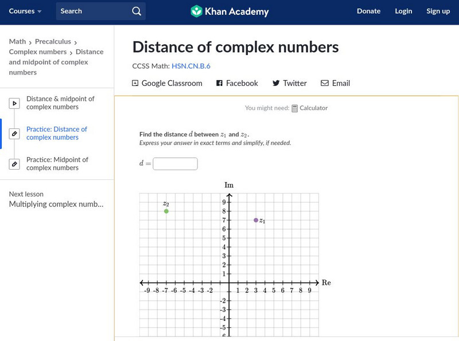Click the Email share icon

325,83
